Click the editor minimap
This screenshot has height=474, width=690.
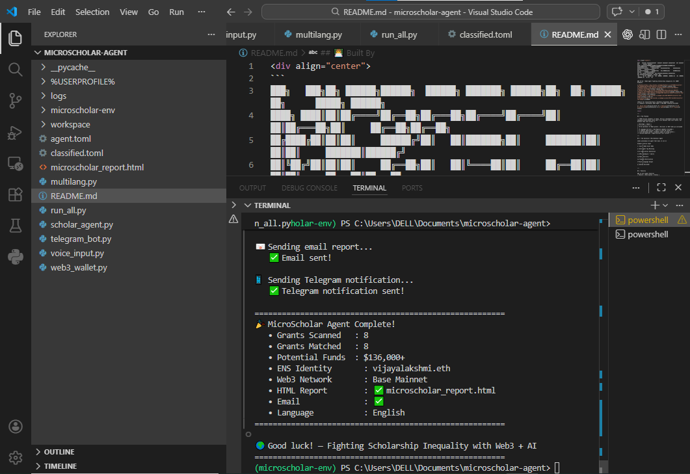click(659, 116)
